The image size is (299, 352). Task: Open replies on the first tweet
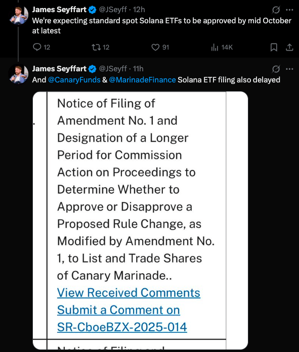click(x=41, y=47)
